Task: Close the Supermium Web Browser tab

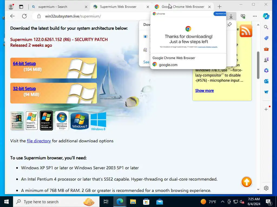Action: point(148,7)
